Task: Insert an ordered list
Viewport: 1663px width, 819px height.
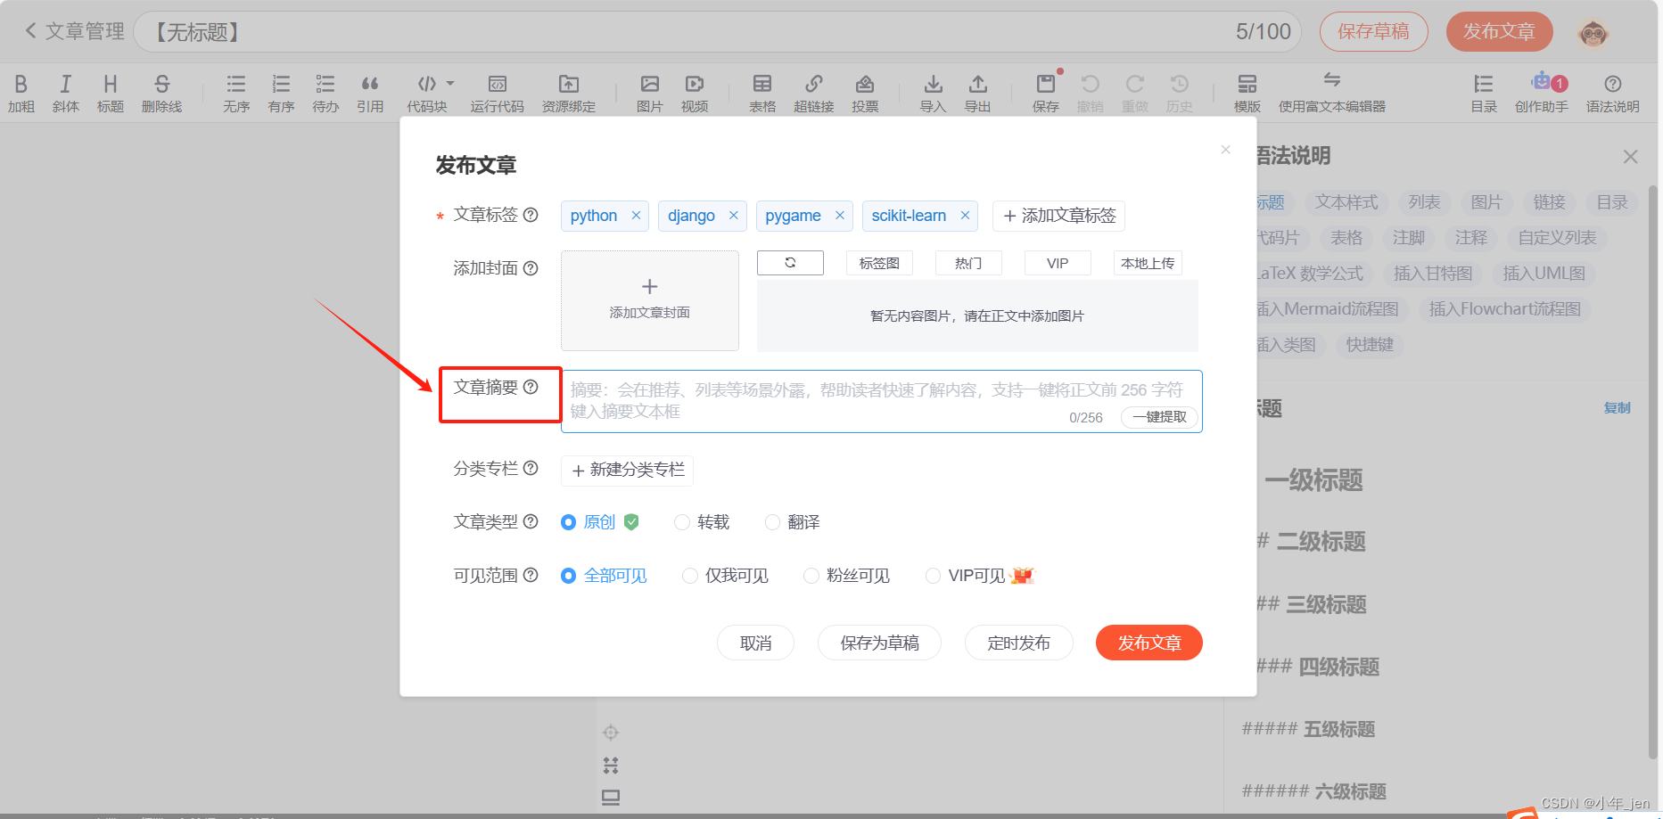Action: [x=281, y=93]
